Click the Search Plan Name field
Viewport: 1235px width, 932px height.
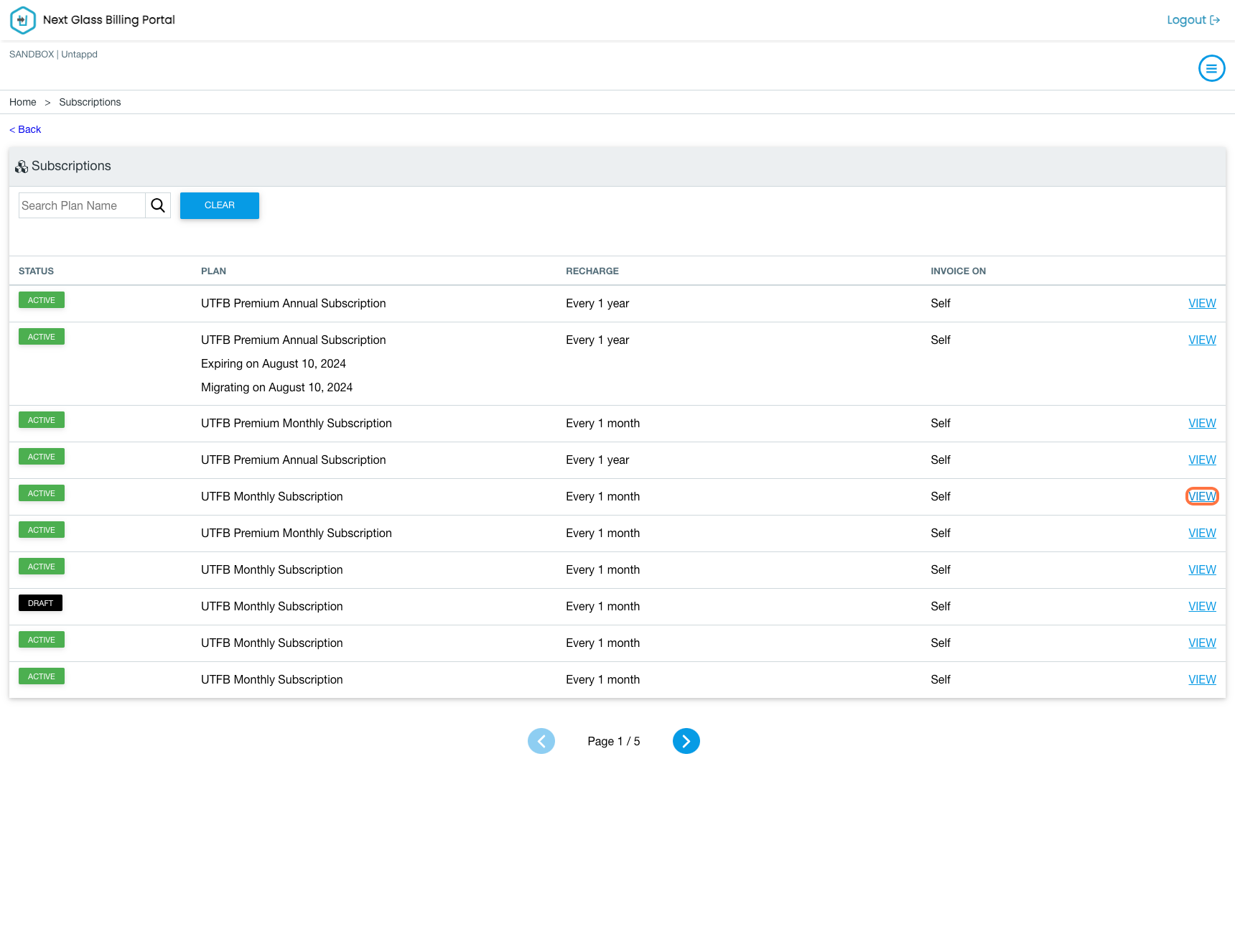click(x=82, y=205)
